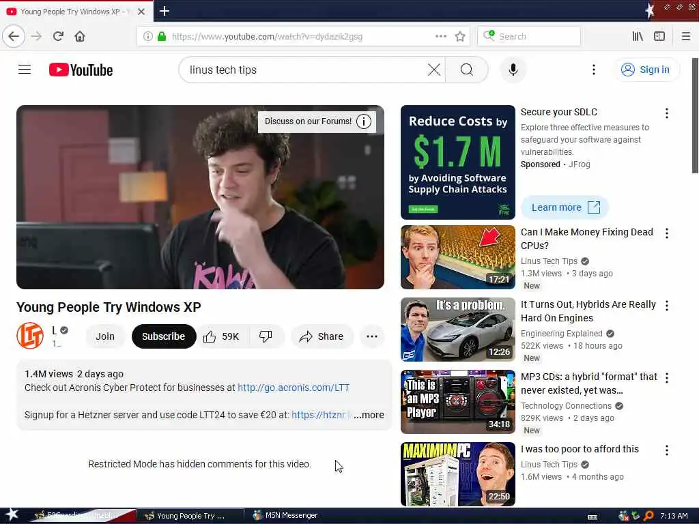
Task: Open the htznr link in description
Action: click(318, 415)
